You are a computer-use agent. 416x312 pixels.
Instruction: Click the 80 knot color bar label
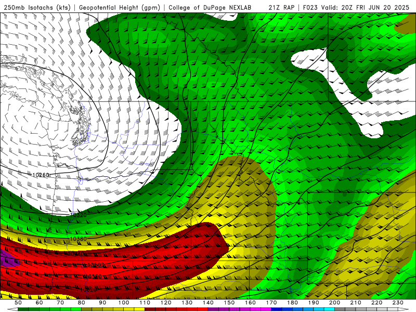tap(82, 303)
